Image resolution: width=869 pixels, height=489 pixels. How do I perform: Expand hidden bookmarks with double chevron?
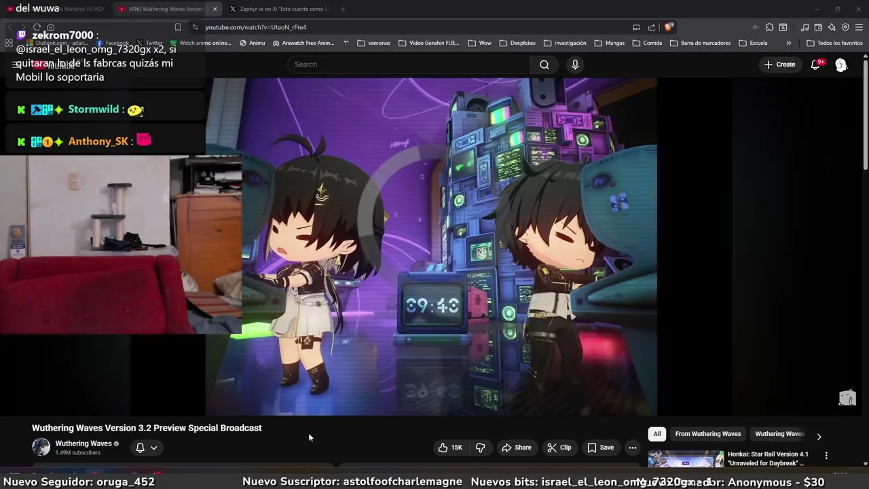click(788, 43)
